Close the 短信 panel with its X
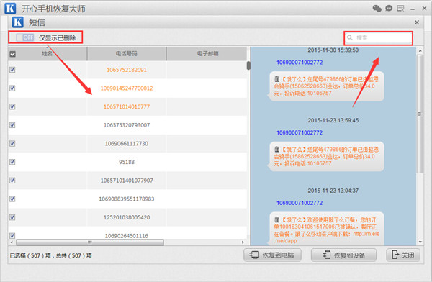432x282 pixels. pos(417,22)
